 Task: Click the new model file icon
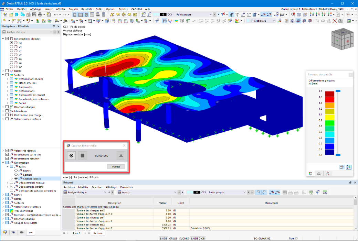[5, 14]
